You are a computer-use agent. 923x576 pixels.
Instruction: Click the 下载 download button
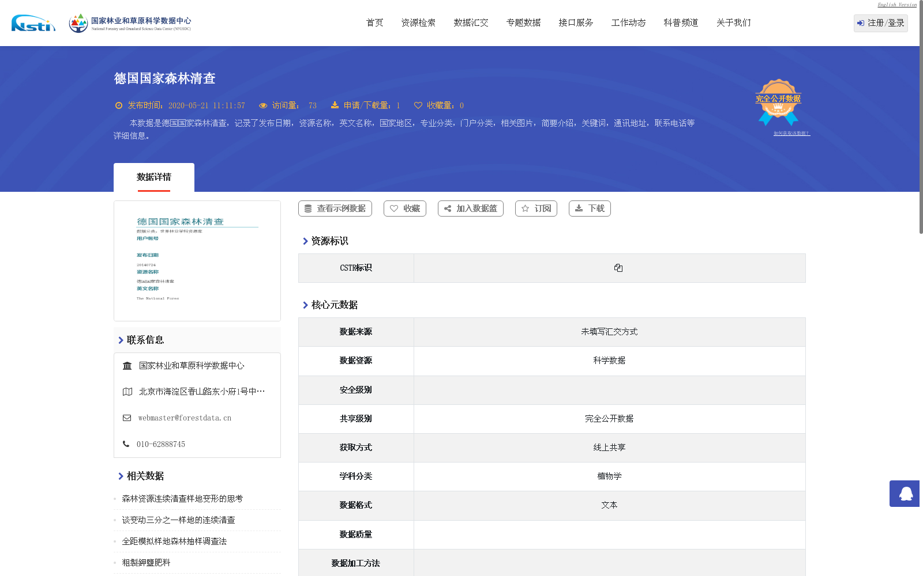click(590, 209)
